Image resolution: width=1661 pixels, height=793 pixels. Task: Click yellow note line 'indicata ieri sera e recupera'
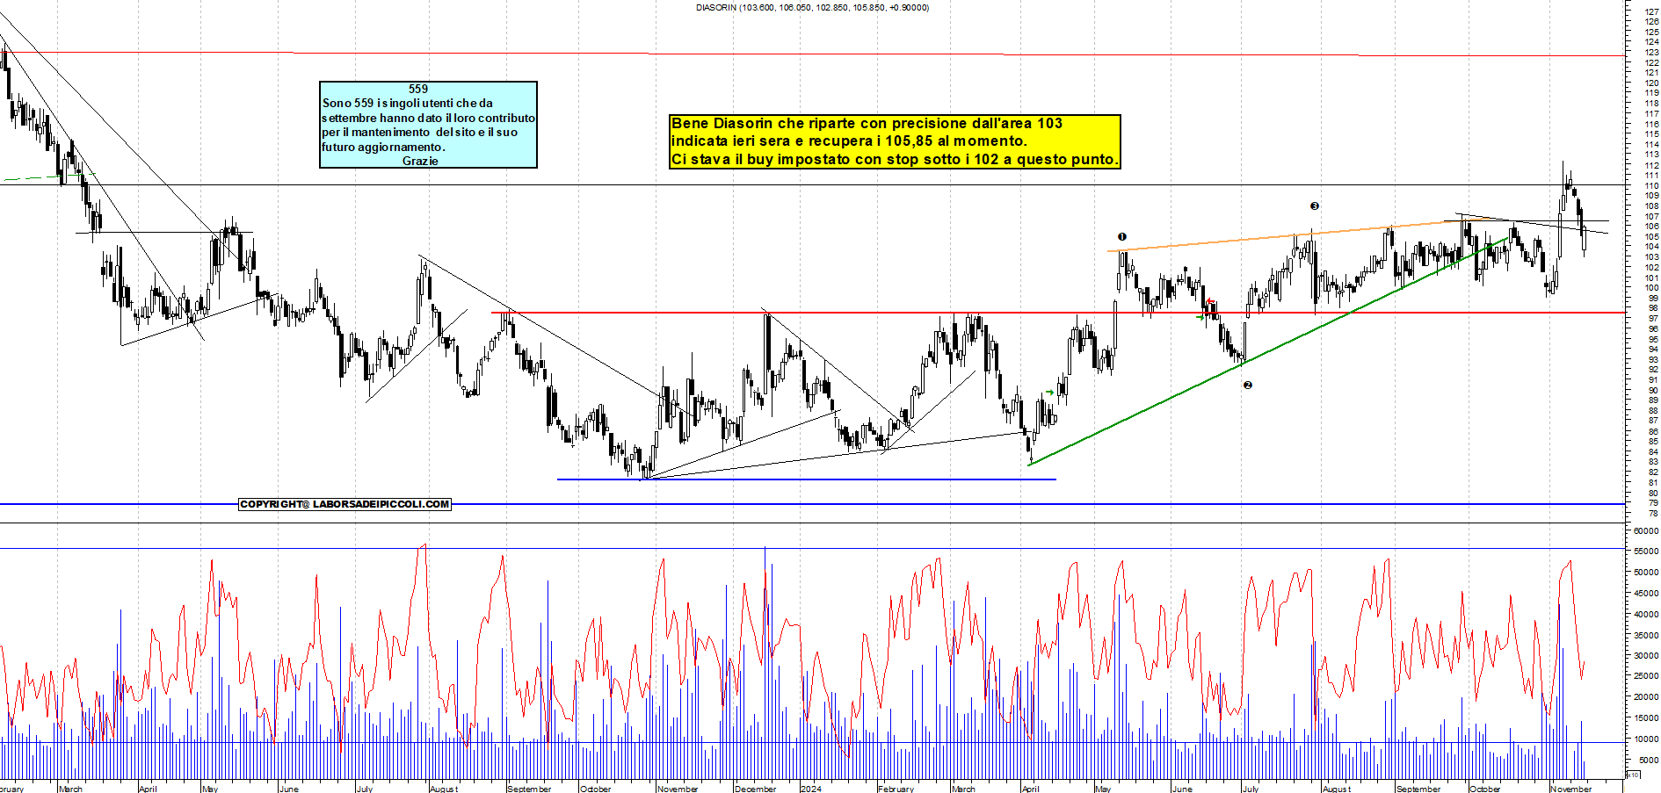click(849, 141)
